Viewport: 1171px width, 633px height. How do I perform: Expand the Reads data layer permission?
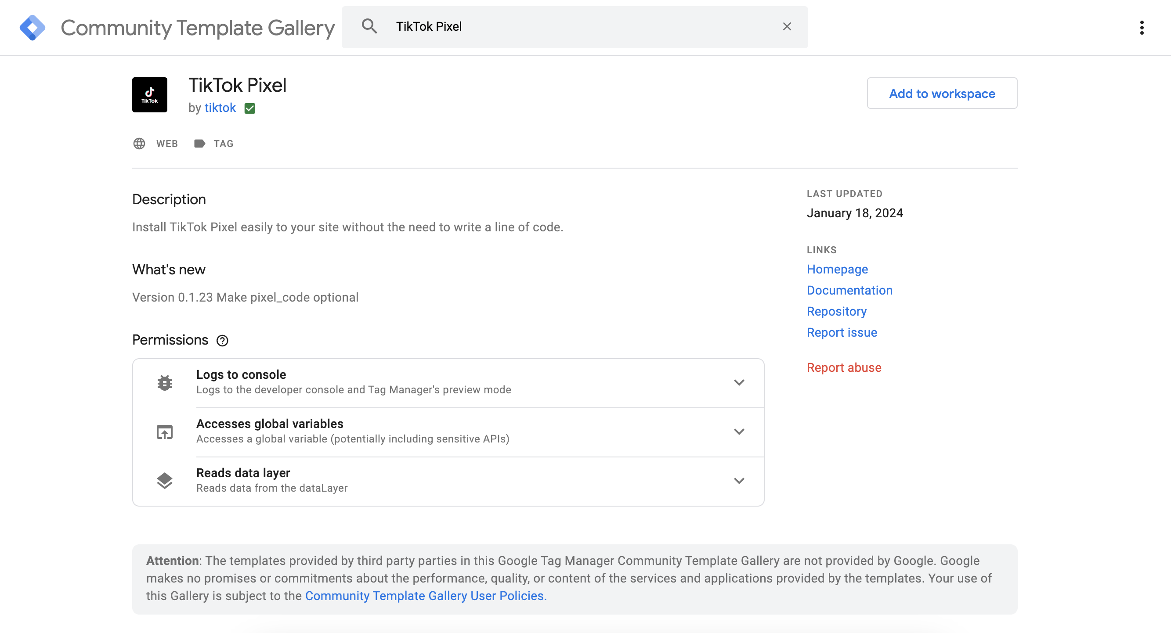tap(739, 481)
